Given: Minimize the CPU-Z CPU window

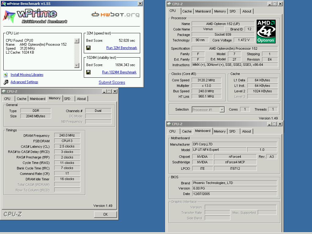Looking at the screenshot, I should tap(270, 4).
